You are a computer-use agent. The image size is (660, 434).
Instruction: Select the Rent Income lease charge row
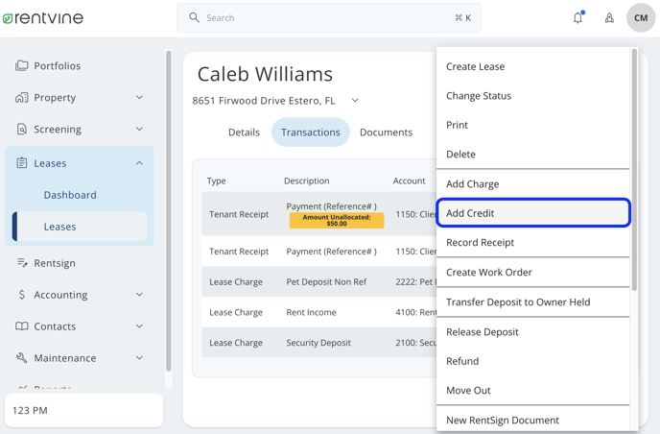319,312
